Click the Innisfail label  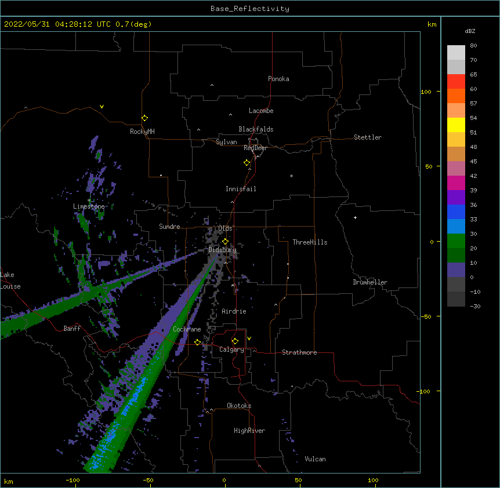[x=241, y=189]
